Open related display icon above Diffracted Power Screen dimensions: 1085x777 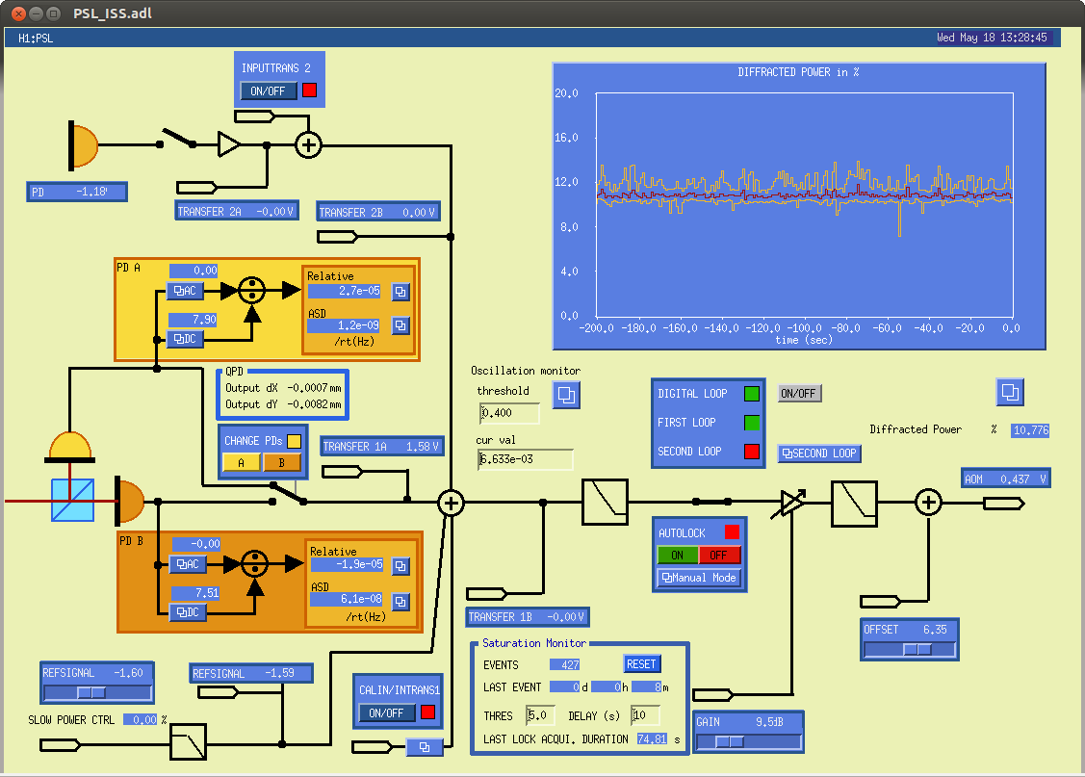1010,392
